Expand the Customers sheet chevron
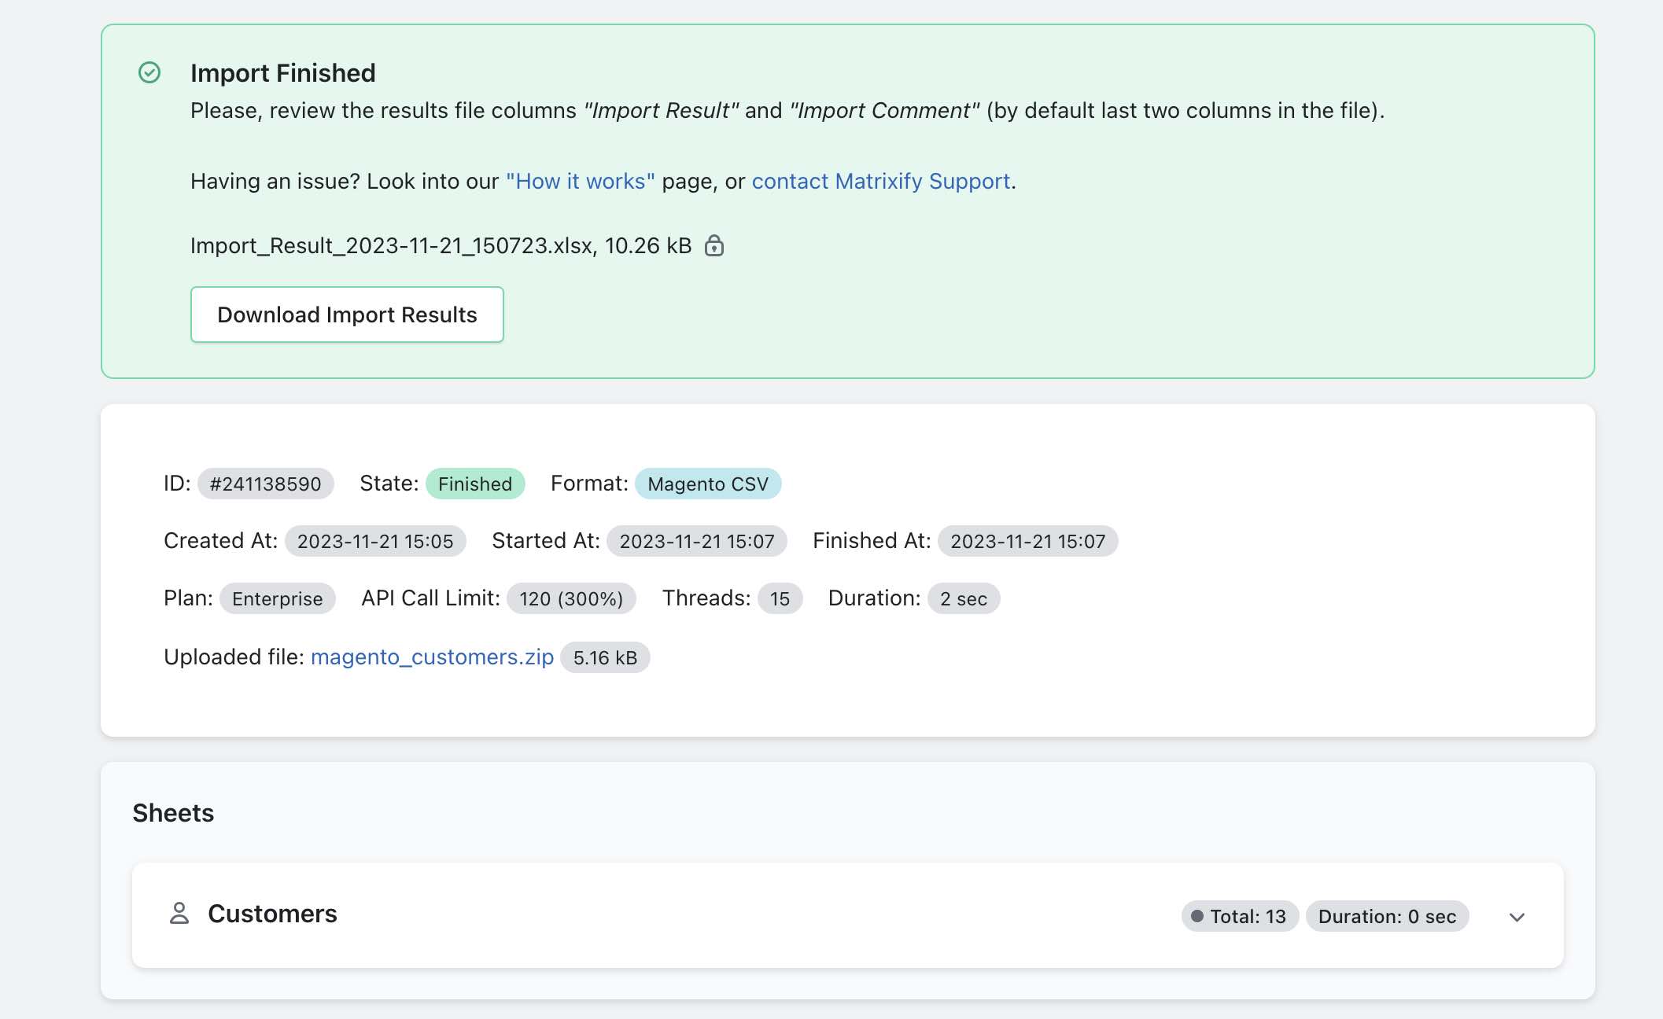This screenshot has width=1663, height=1019. coord(1517,917)
